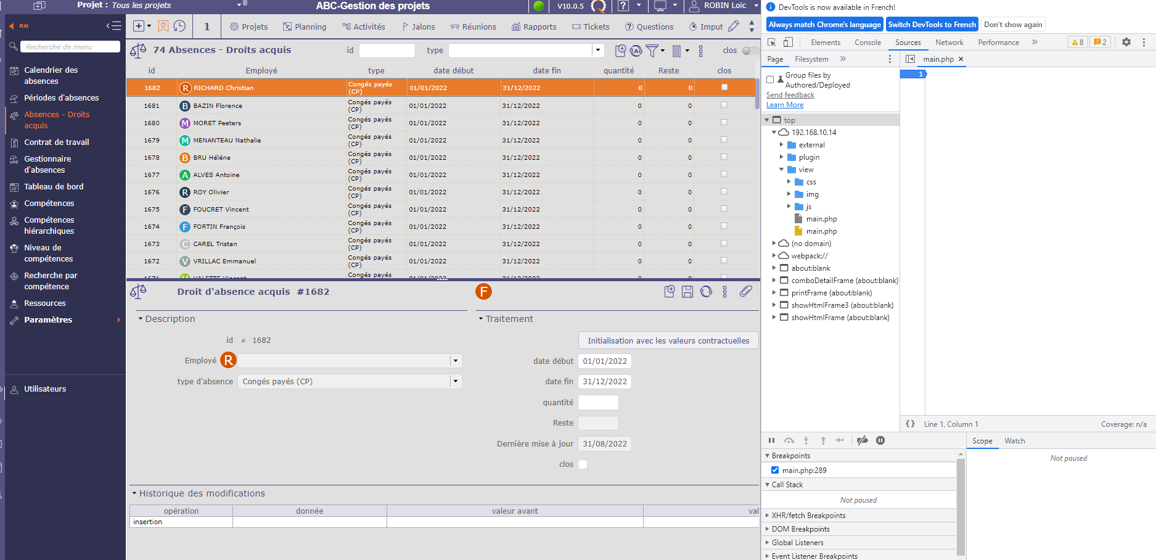Switch to the Network tab in DevTools
This screenshot has height=560, width=1156.
(x=949, y=43)
